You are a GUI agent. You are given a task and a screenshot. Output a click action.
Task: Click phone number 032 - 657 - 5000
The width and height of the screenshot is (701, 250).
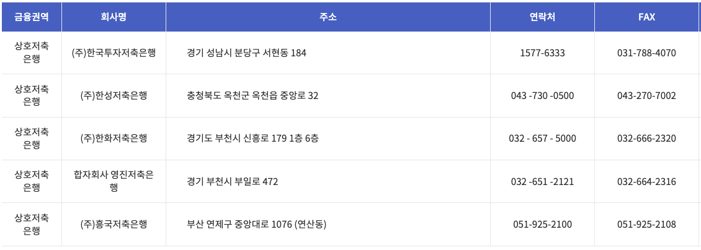point(542,139)
